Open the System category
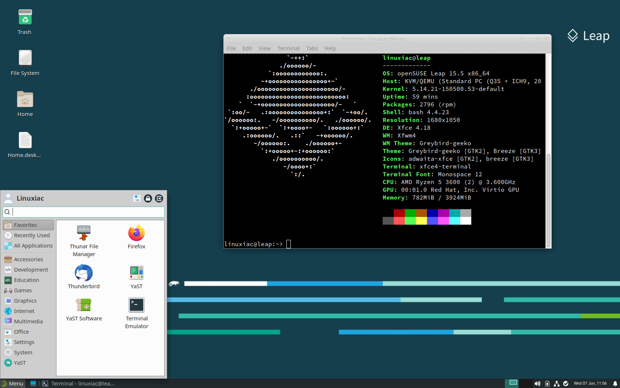The image size is (620, 388). tap(28, 353)
